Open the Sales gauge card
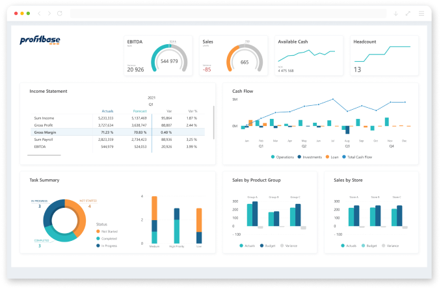The width and height of the screenshot is (441, 289). [x=234, y=55]
